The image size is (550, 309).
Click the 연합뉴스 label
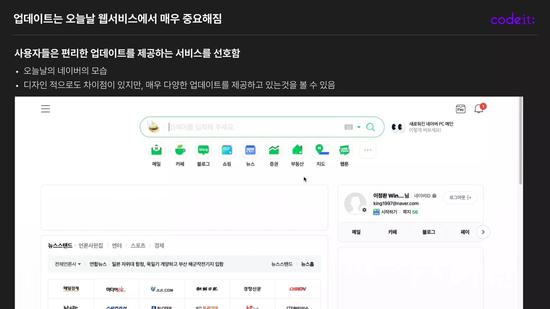(98, 264)
